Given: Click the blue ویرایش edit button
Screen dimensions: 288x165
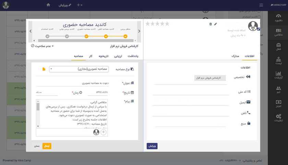Looking at the screenshot, I should coord(152,146).
